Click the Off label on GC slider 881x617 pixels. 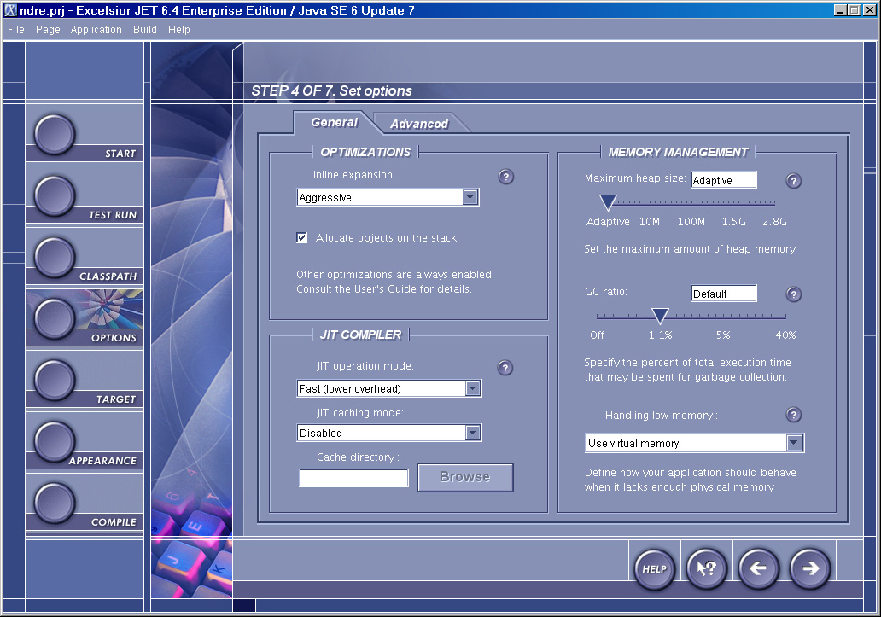coord(597,335)
